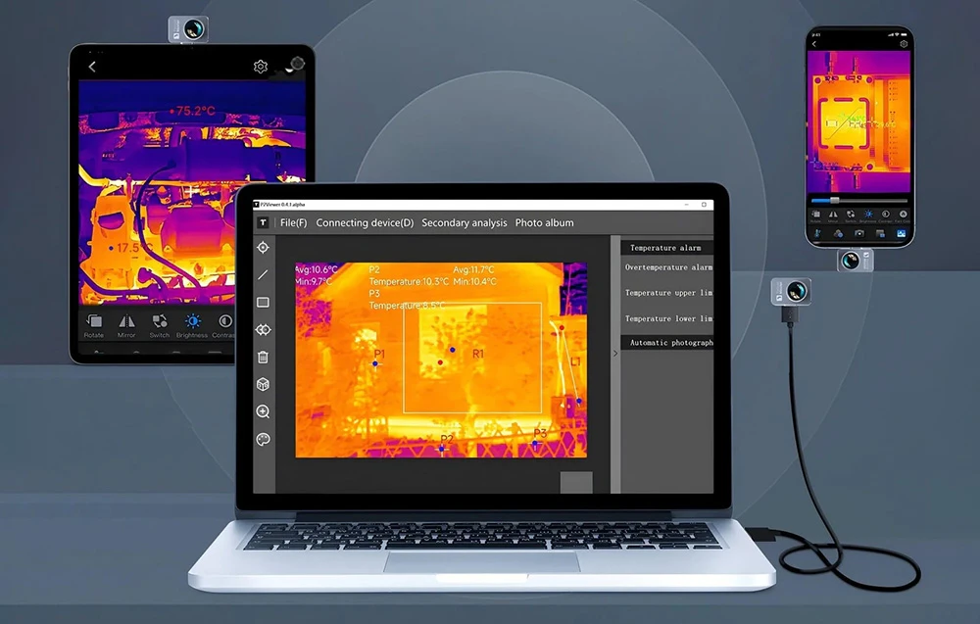Image resolution: width=980 pixels, height=624 pixels.
Task: Click the Temperature:10.3°C readout for P2
Action: (409, 282)
